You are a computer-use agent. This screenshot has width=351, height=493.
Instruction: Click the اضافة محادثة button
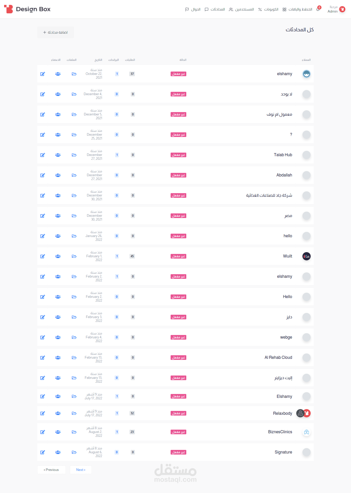click(x=56, y=32)
